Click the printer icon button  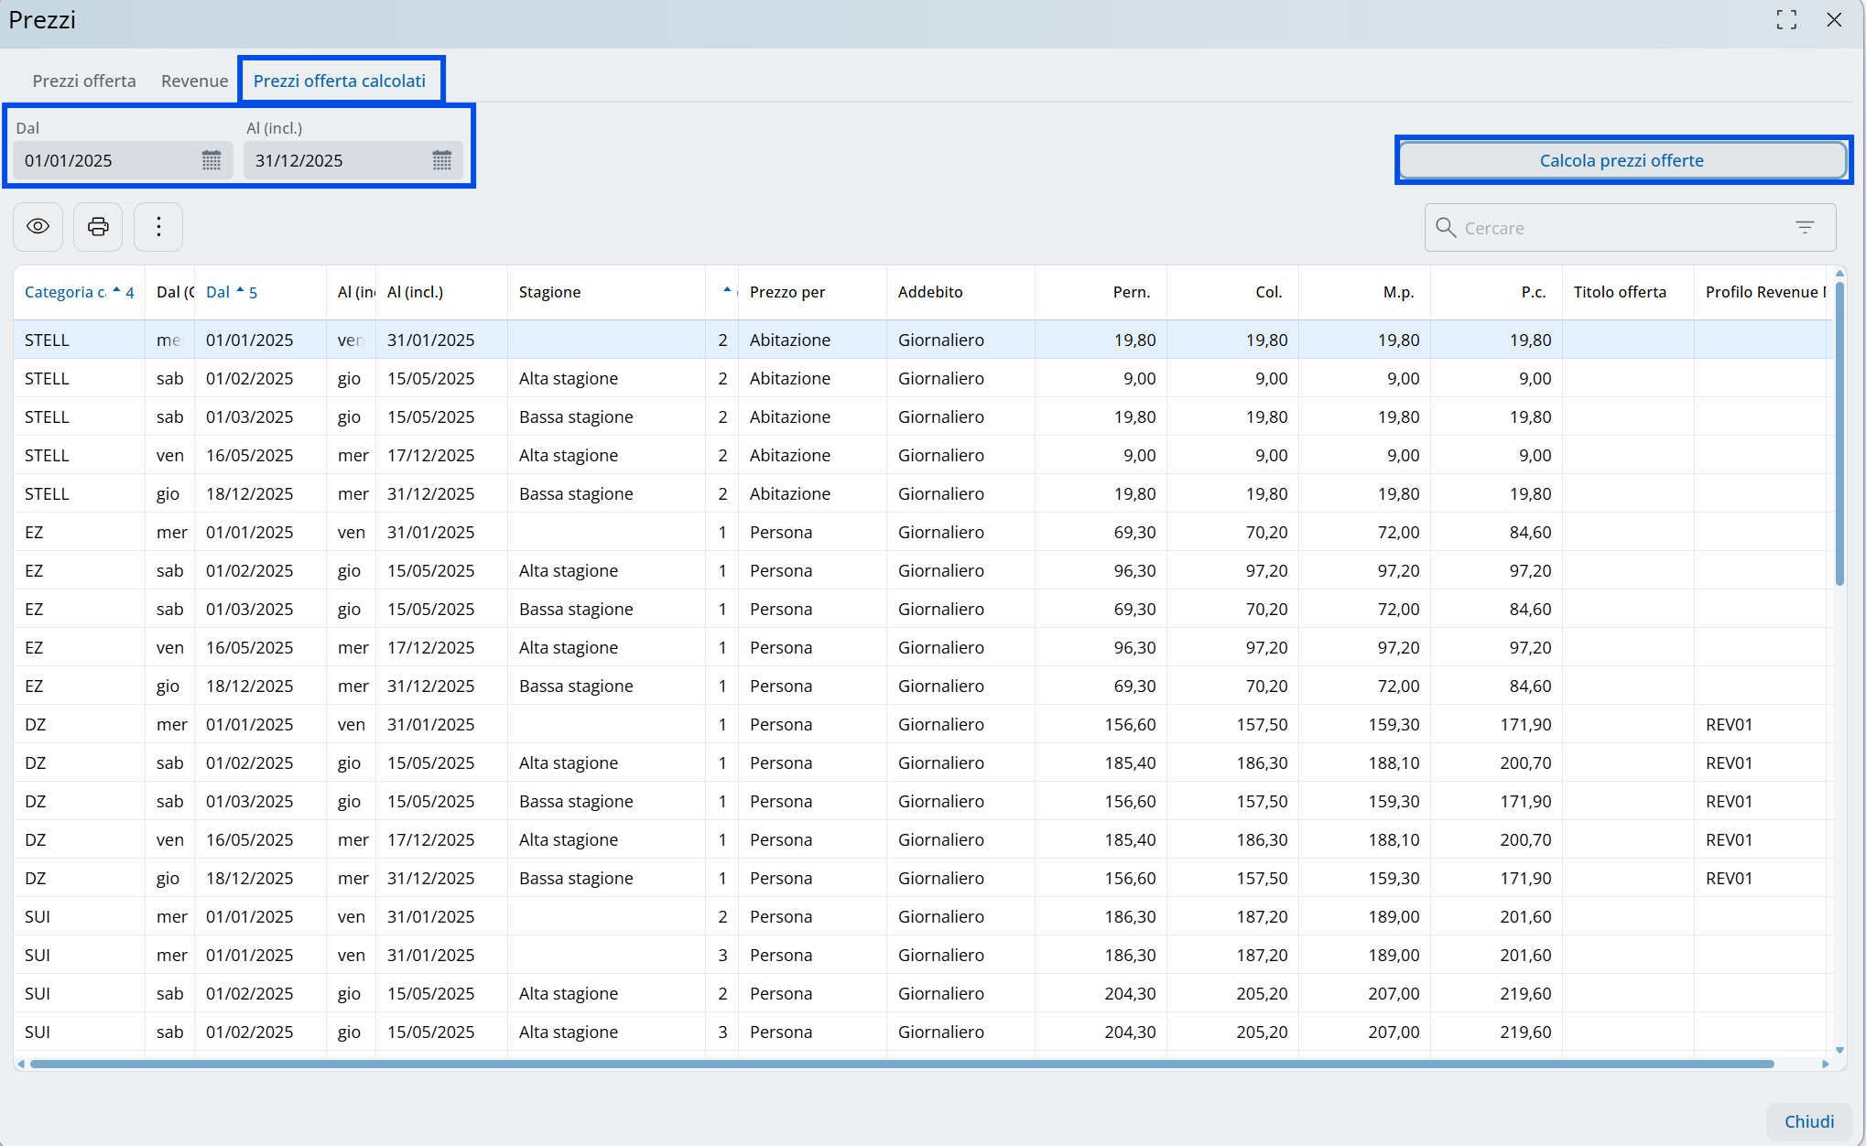[98, 227]
